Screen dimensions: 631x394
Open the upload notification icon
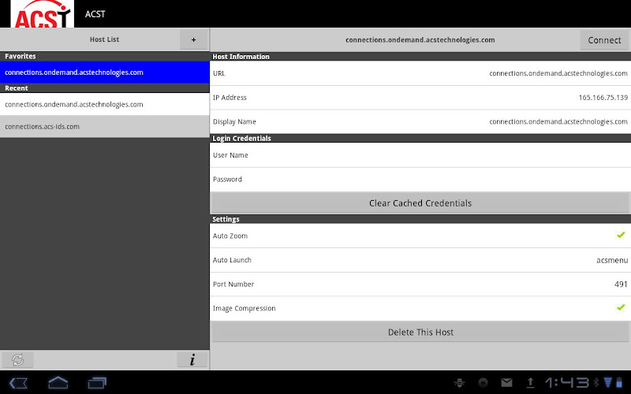click(x=530, y=382)
